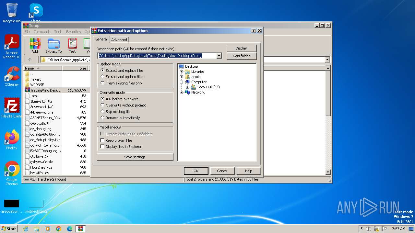This screenshot has width=415, height=233.
Task: Click the New folder button
Action: [241, 56]
